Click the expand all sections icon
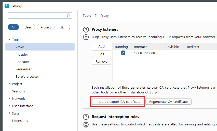The height and width of the screenshot is (131, 217). (62, 27)
